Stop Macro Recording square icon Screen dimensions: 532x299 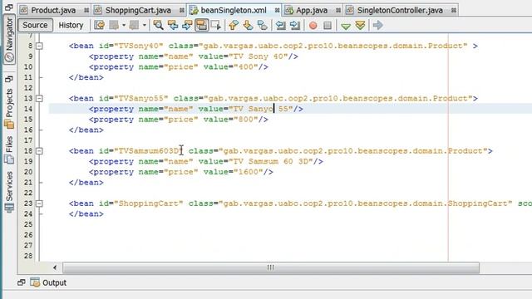pyautogui.click(x=328, y=26)
